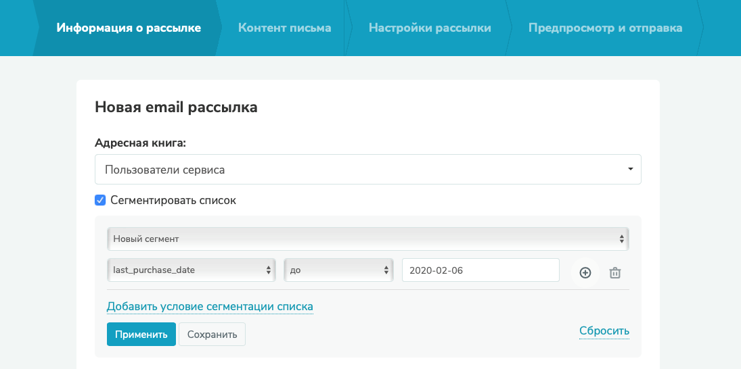The height and width of the screenshot is (369, 741).
Task: Click the Сбросить link
Action: pyautogui.click(x=604, y=330)
